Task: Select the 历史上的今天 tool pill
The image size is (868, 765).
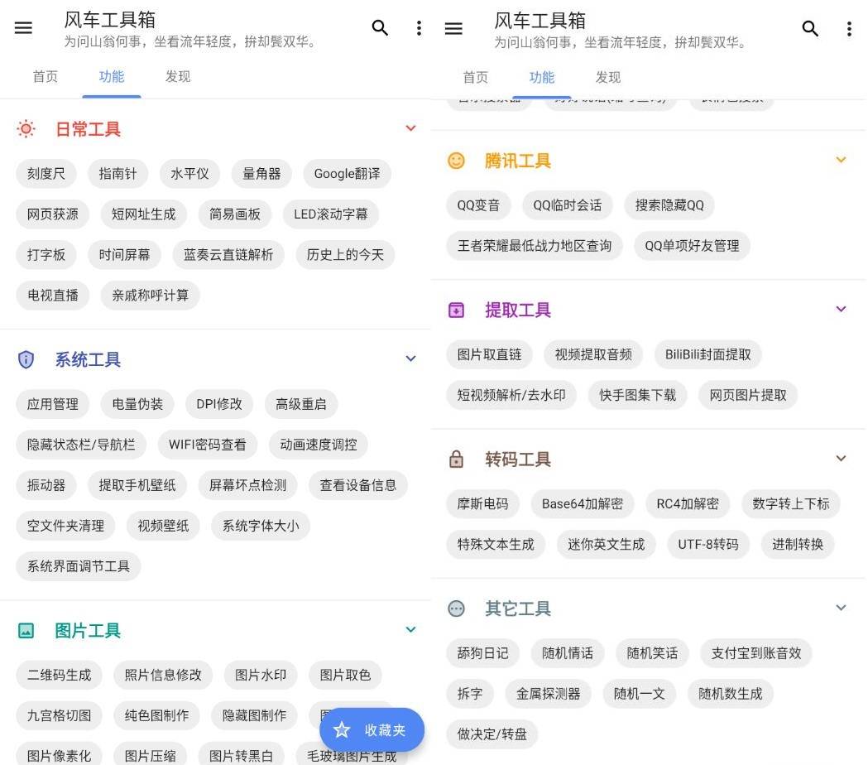Action: tap(344, 254)
